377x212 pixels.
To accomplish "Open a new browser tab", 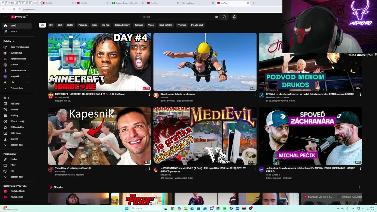I will [253, 3].
